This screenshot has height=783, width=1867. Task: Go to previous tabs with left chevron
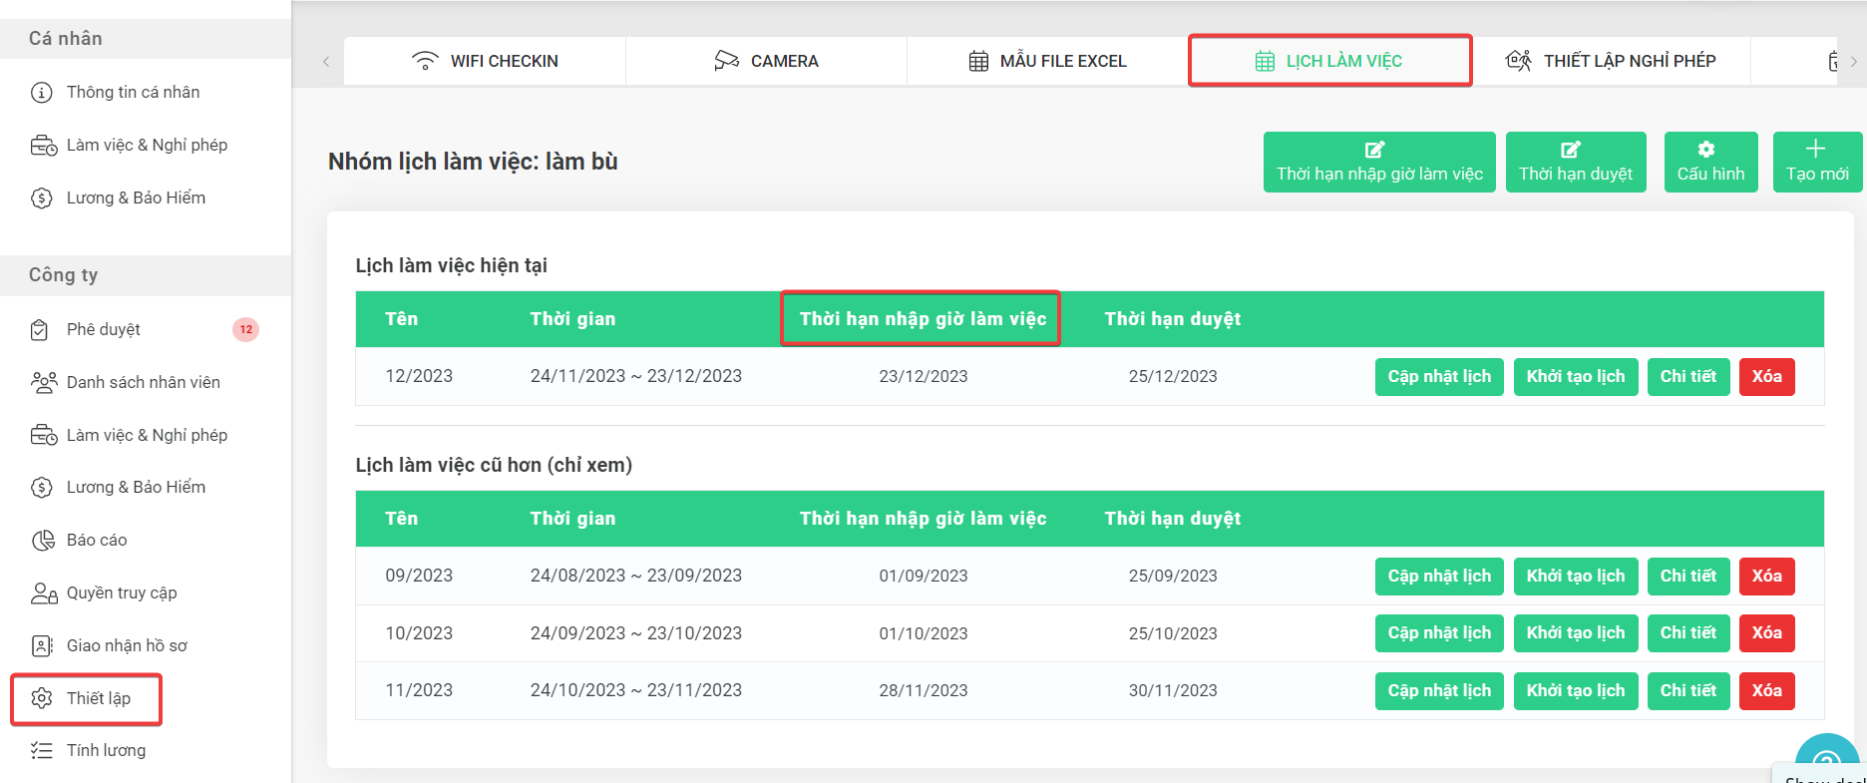326,62
